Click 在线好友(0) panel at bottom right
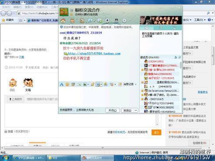This screenshot has height=161, width=215. [200, 143]
